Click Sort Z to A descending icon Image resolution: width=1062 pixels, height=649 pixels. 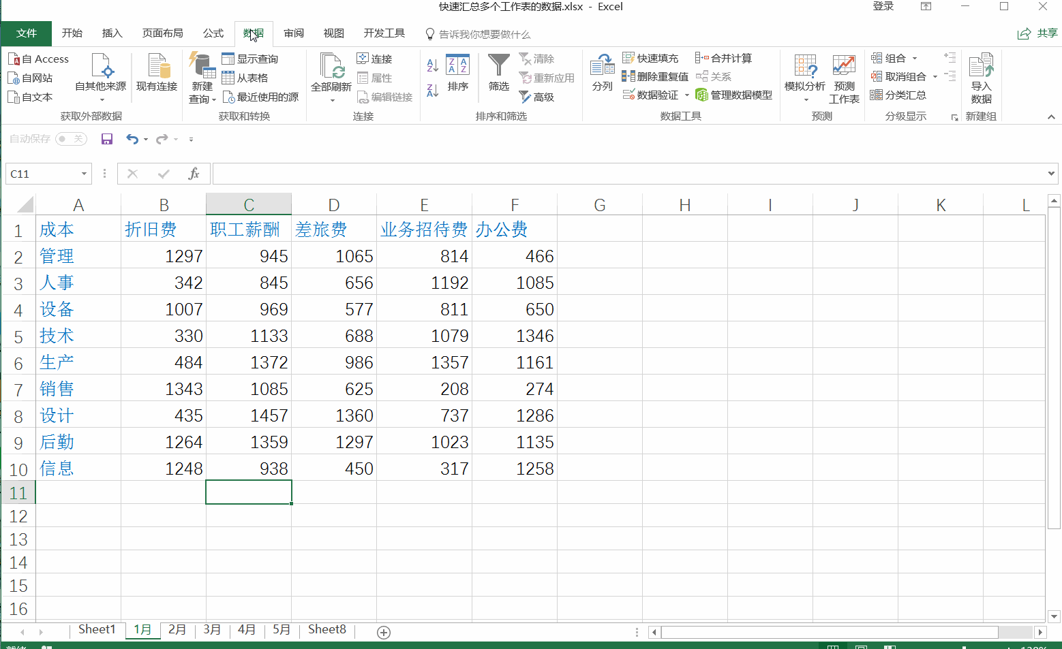(x=432, y=91)
